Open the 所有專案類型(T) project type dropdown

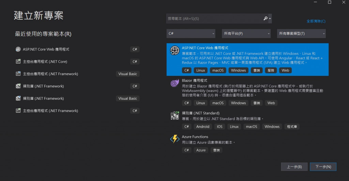tap(301, 34)
